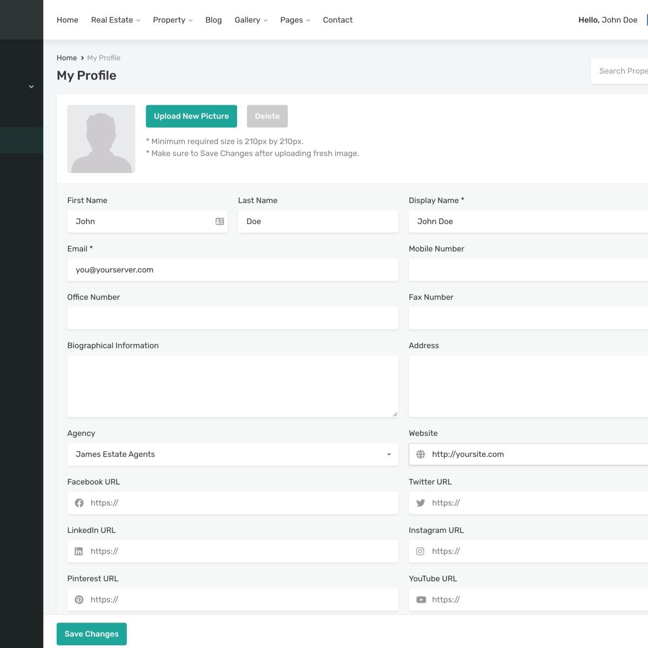Click the Instagram icon
Image resolution: width=648 pixels, height=648 pixels.
(421, 551)
